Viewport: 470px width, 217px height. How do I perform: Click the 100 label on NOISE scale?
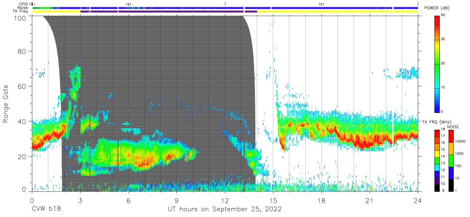point(458,166)
